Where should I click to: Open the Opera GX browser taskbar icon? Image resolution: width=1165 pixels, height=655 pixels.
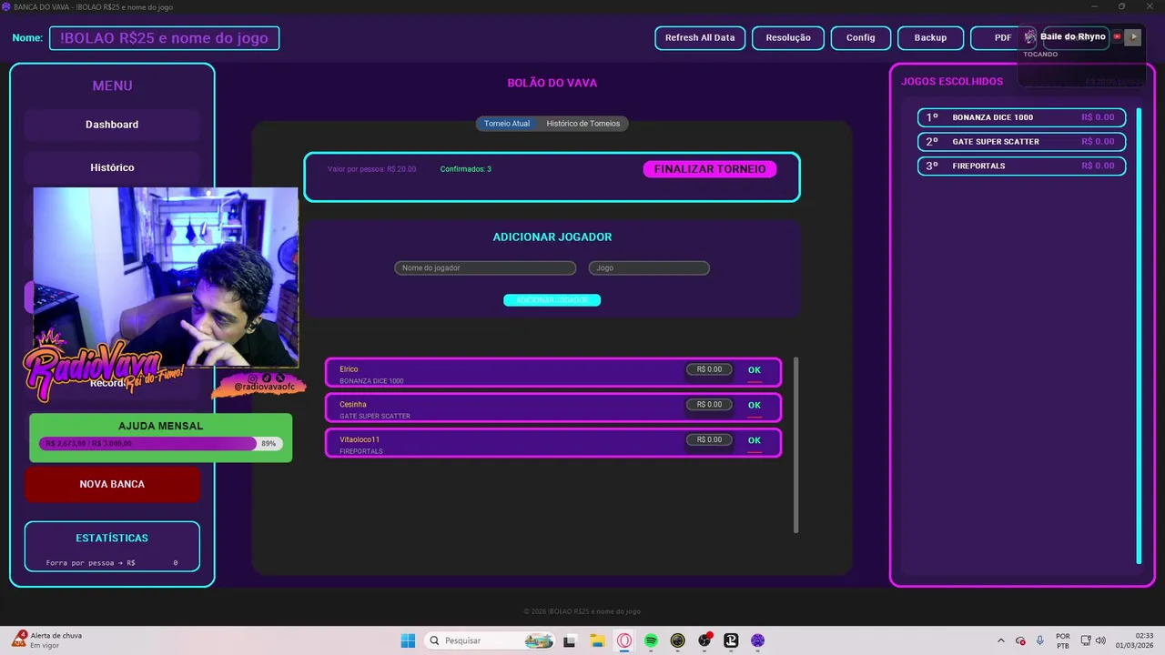click(x=624, y=640)
